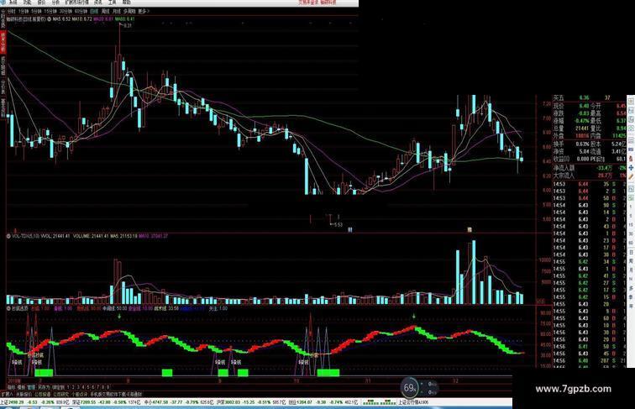Click the 抄底逃顶 indicator circle icon

pyautogui.click(x=8, y=308)
